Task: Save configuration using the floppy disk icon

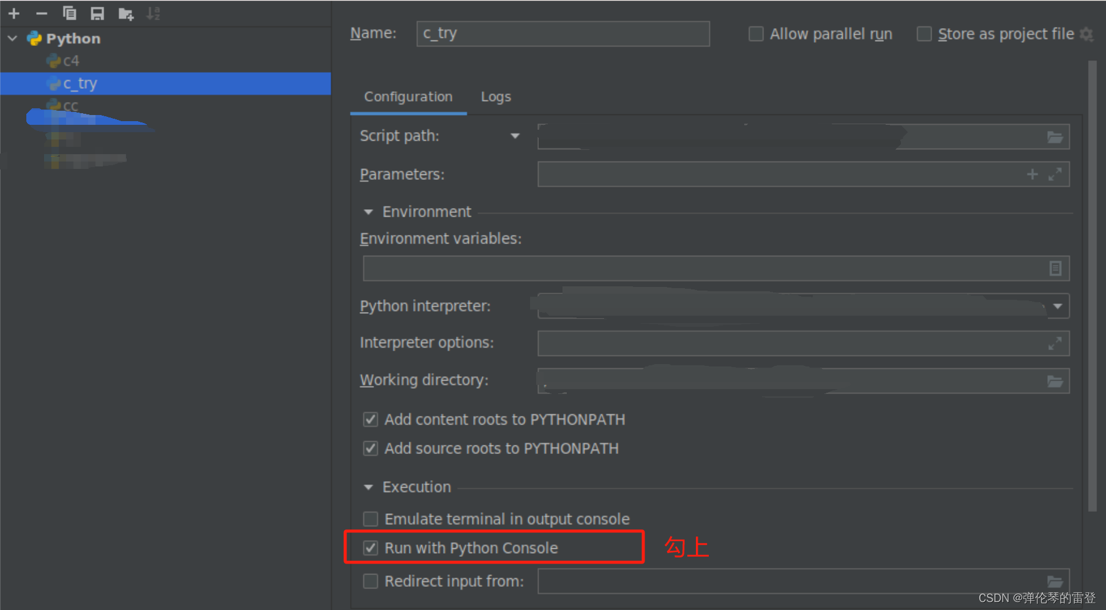Action: 97,13
